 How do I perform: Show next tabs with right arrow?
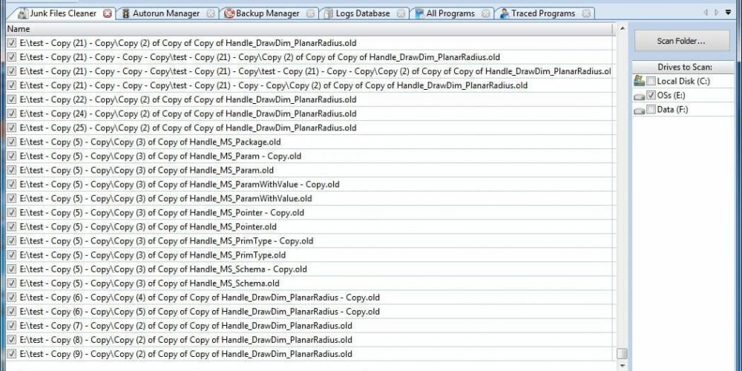point(717,13)
